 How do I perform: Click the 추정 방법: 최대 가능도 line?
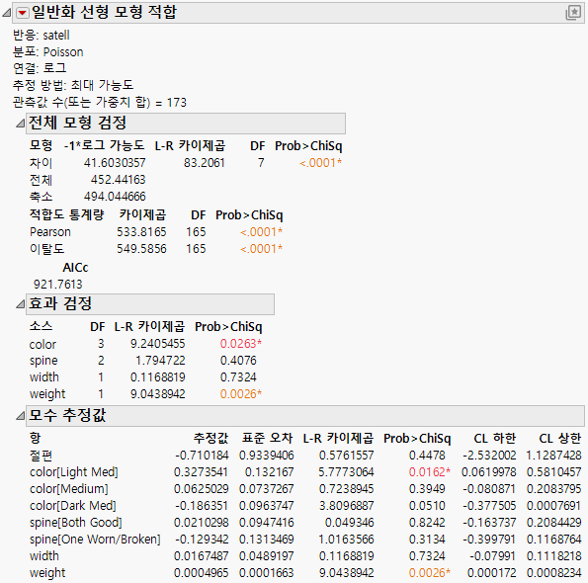[x=73, y=85]
